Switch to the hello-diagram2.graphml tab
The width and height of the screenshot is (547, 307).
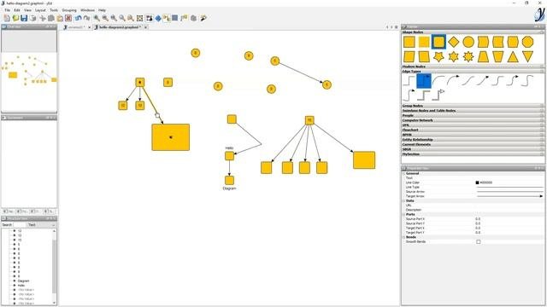[119, 27]
